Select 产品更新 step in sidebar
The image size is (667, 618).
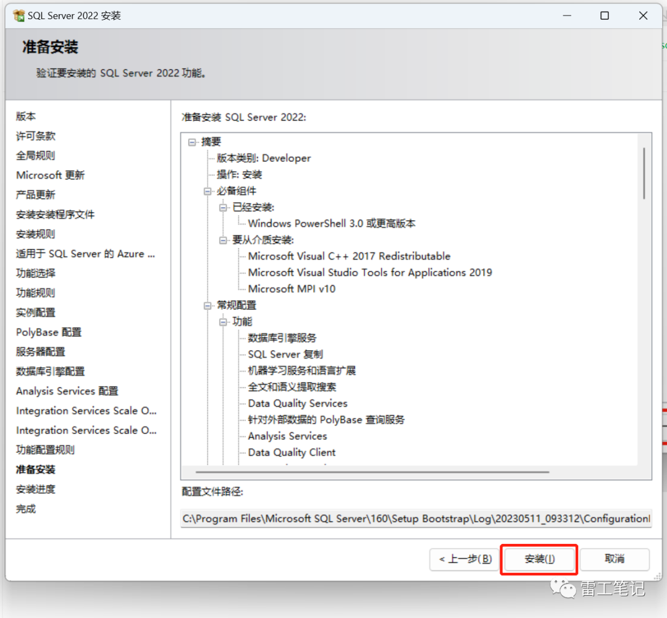click(x=36, y=195)
